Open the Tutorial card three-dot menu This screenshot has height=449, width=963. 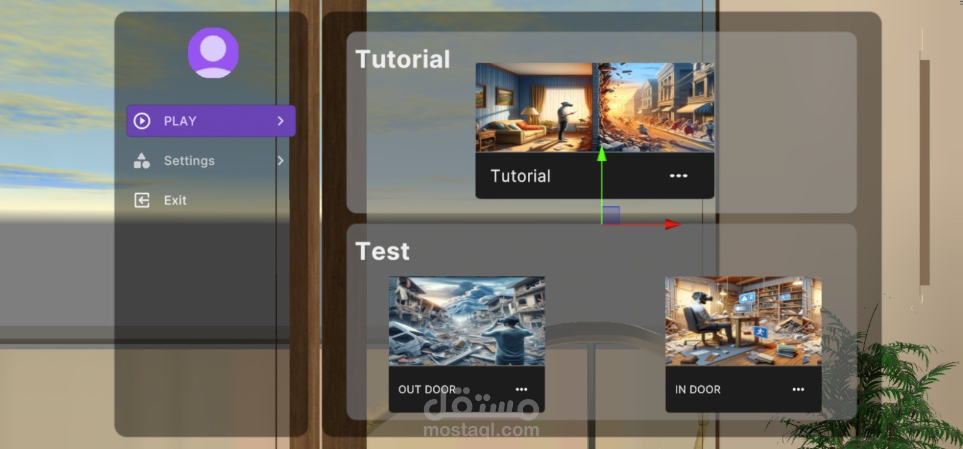678,176
